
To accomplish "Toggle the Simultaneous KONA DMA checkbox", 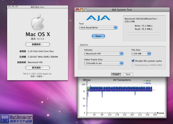I will (133, 65).
